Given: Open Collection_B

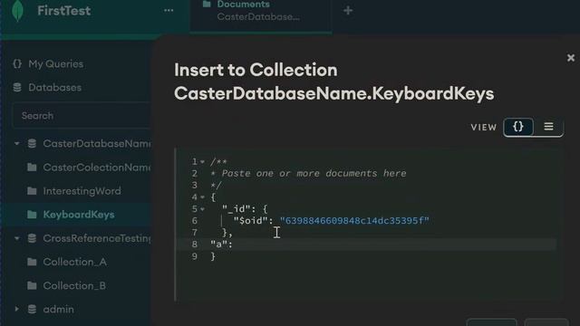Looking at the screenshot, I should click(74, 286).
